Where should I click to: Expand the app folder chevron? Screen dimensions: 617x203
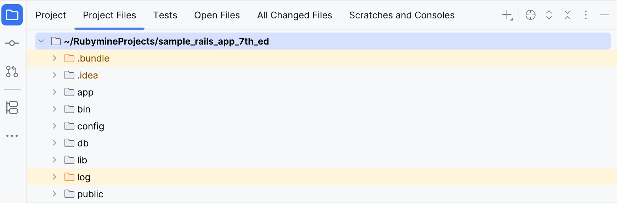click(54, 92)
